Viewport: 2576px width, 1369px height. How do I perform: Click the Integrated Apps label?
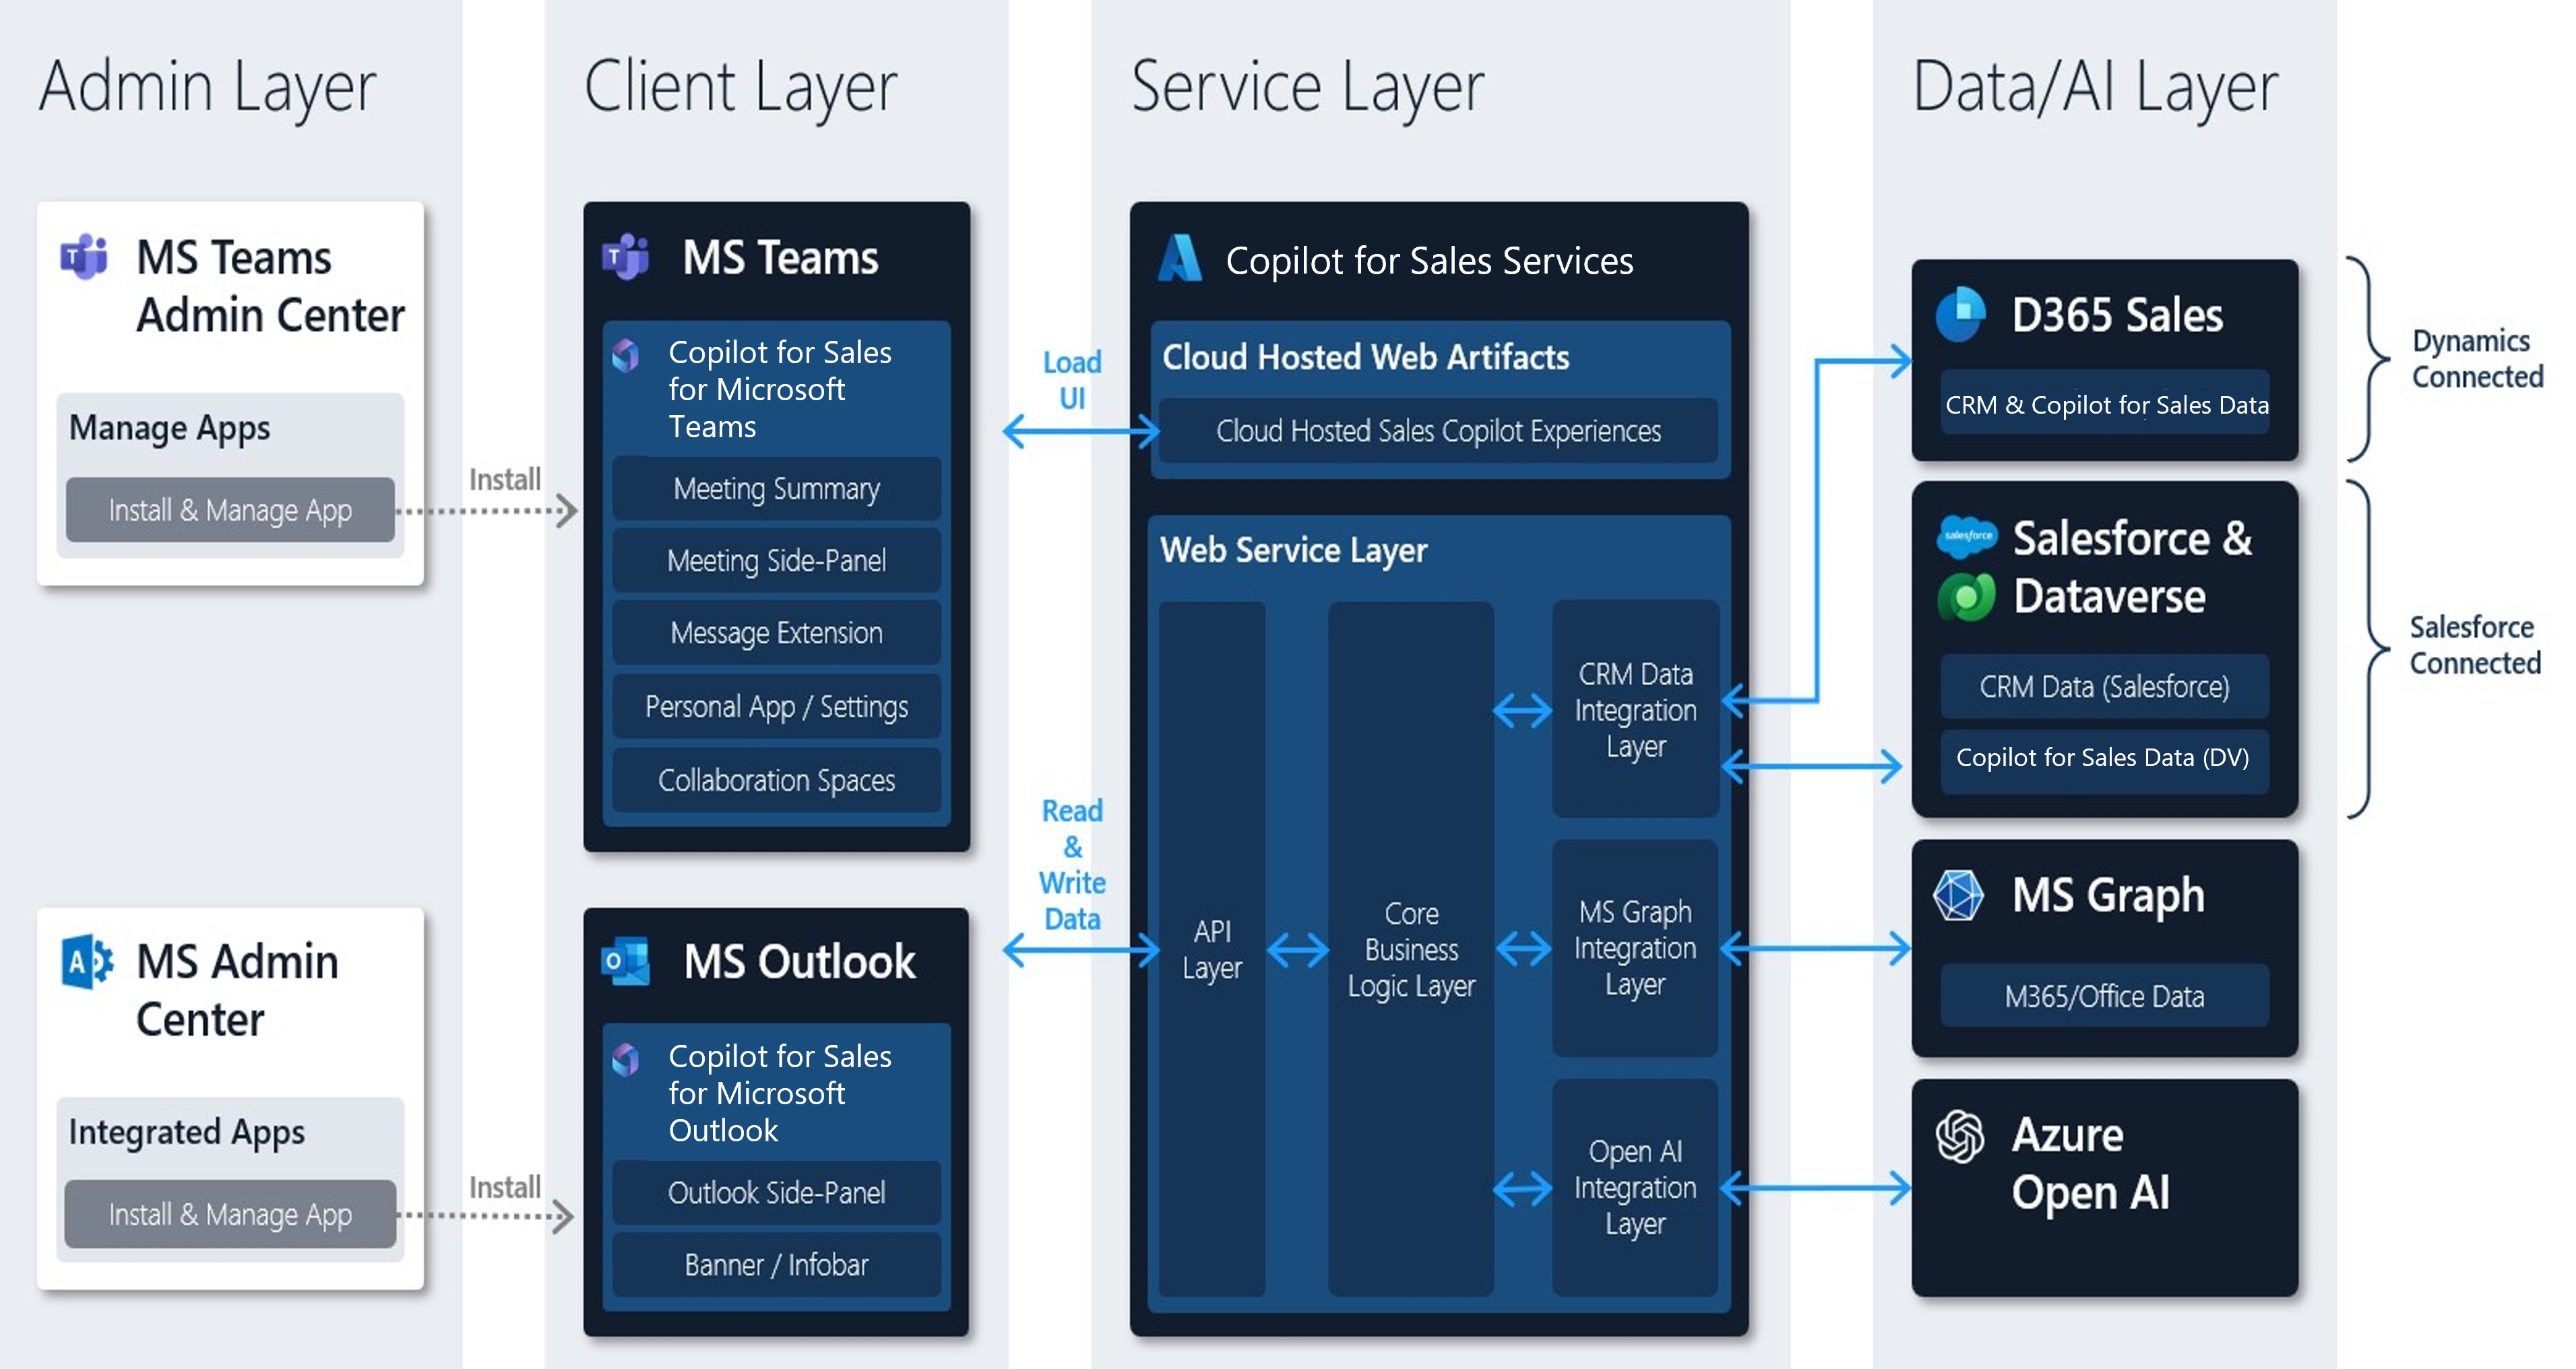click(187, 1132)
